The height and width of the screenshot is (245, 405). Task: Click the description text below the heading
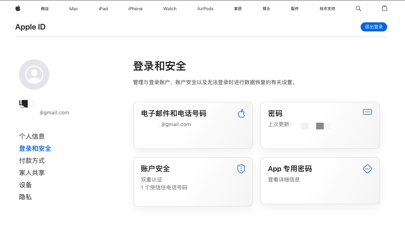pos(214,83)
